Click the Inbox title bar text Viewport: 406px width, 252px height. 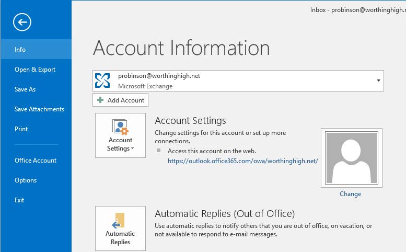(358, 10)
